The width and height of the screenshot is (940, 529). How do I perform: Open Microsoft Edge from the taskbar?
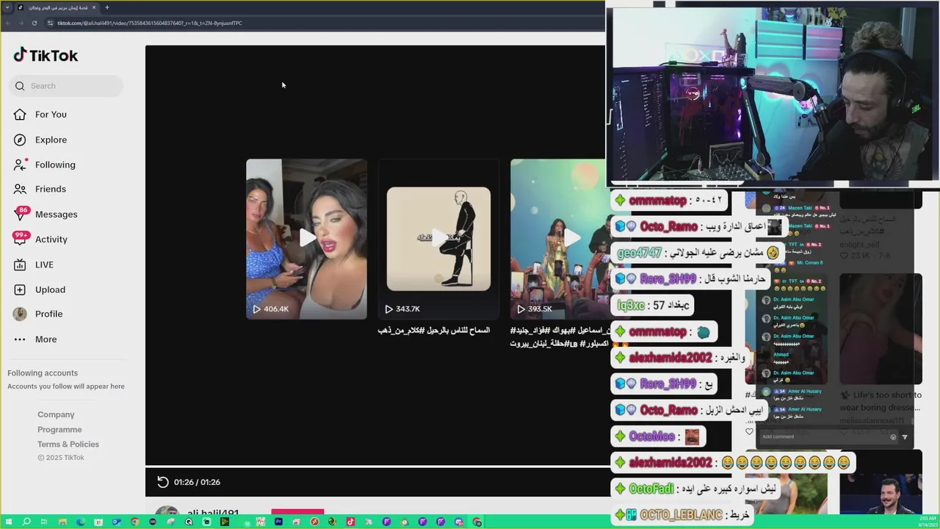click(x=80, y=522)
